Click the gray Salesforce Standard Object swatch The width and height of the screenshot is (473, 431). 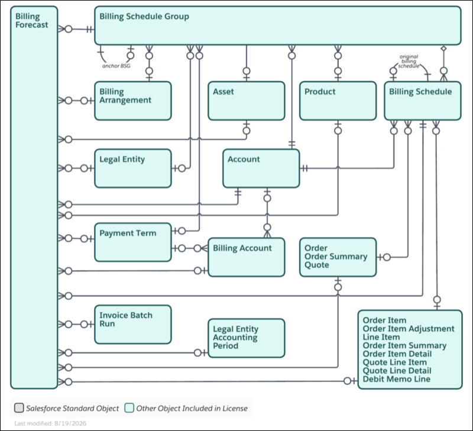pyautogui.click(x=19, y=408)
